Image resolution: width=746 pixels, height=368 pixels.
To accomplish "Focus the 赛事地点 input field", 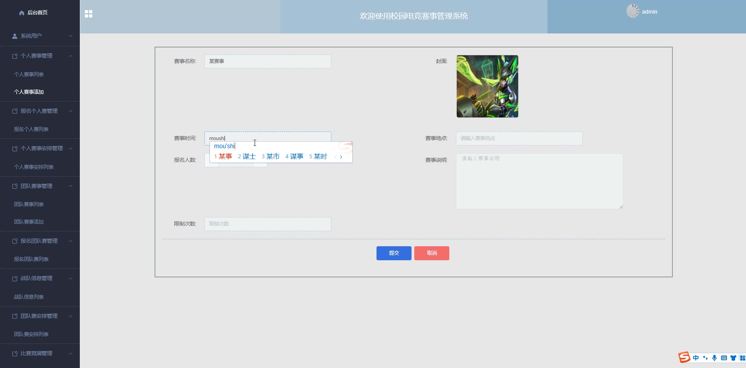I will pyautogui.click(x=519, y=138).
